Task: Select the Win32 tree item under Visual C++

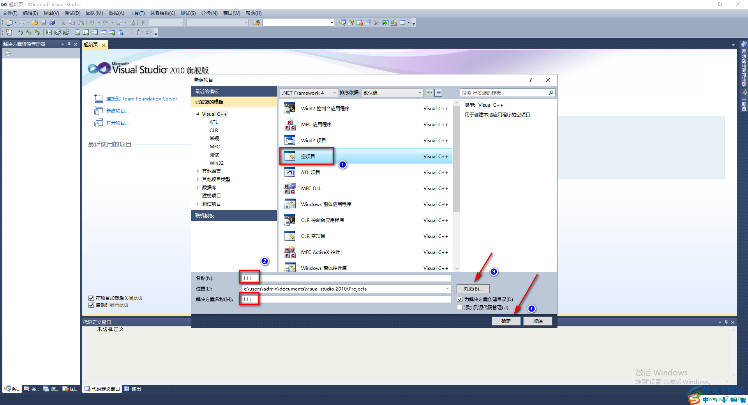Action: click(x=216, y=163)
